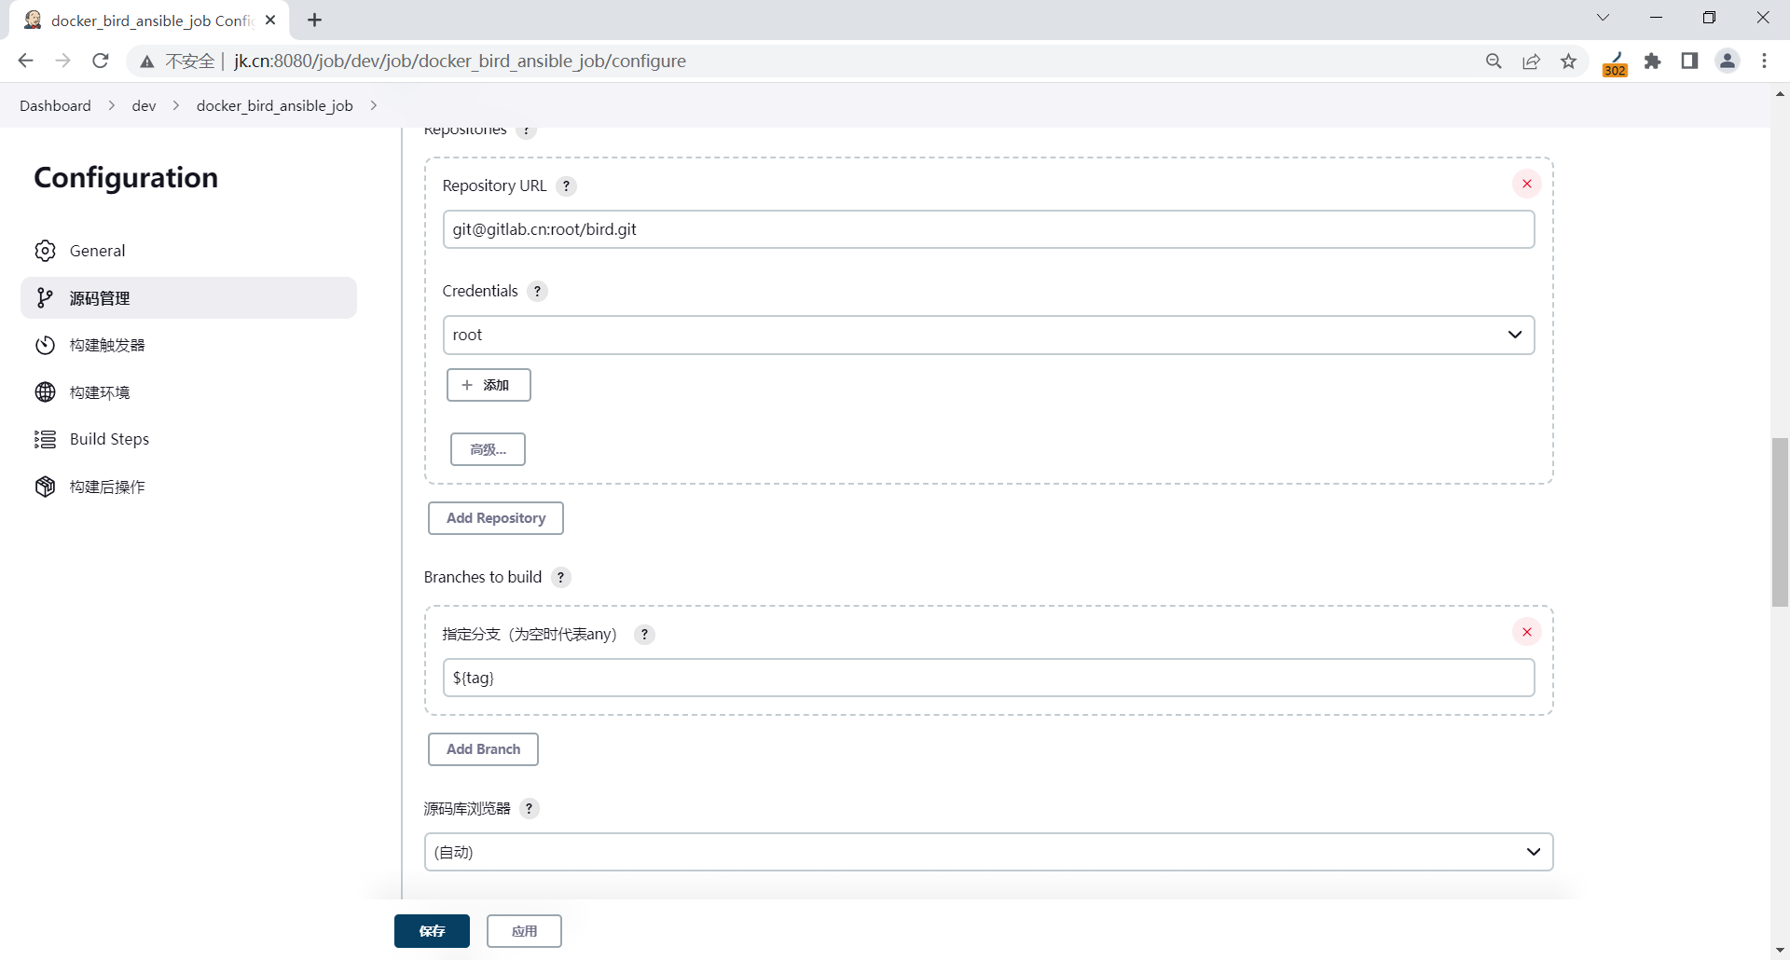Open the browser zoom magnifier icon
Image resolution: width=1790 pixels, height=960 pixels.
[x=1494, y=61]
